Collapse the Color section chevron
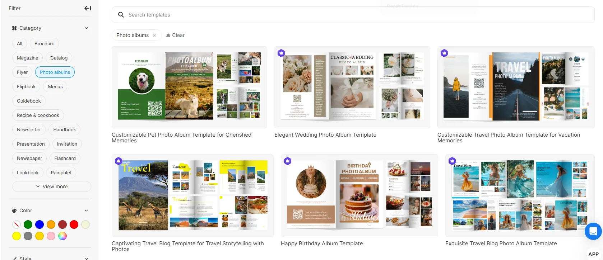603x260 pixels. (x=86, y=211)
